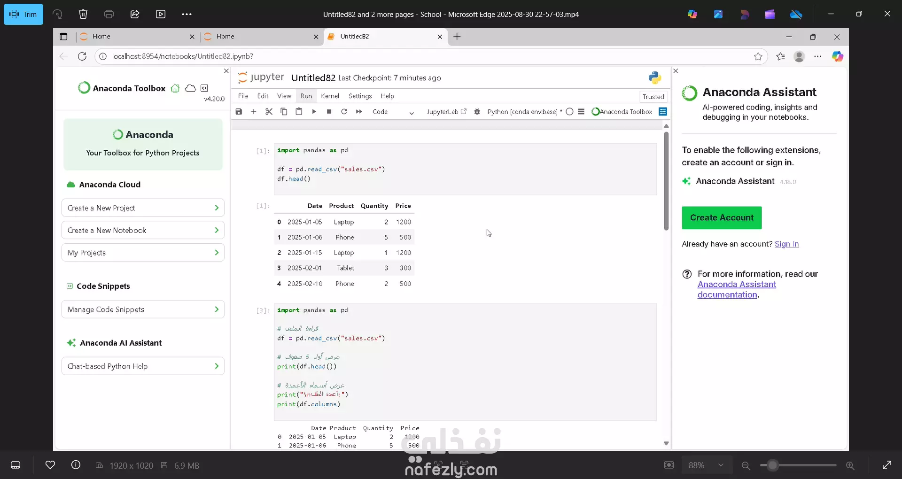902x479 pixels.
Task: Open the notebook in JupyterLab
Action: pyautogui.click(x=446, y=111)
